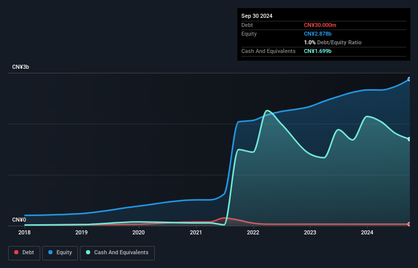Click the teal Cash And Equivalents legend dot

[x=88, y=252]
